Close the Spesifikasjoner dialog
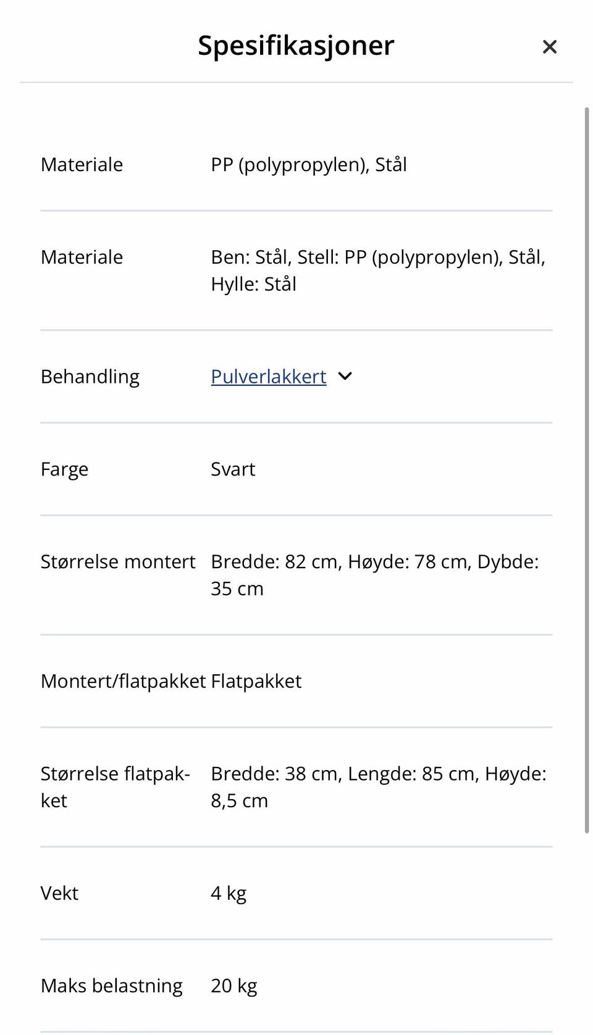Screen dimensions: 593x1035 point(549,47)
